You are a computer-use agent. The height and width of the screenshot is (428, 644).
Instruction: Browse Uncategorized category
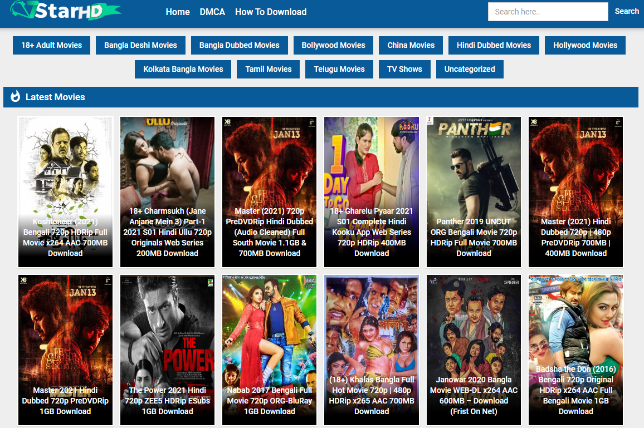470,69
